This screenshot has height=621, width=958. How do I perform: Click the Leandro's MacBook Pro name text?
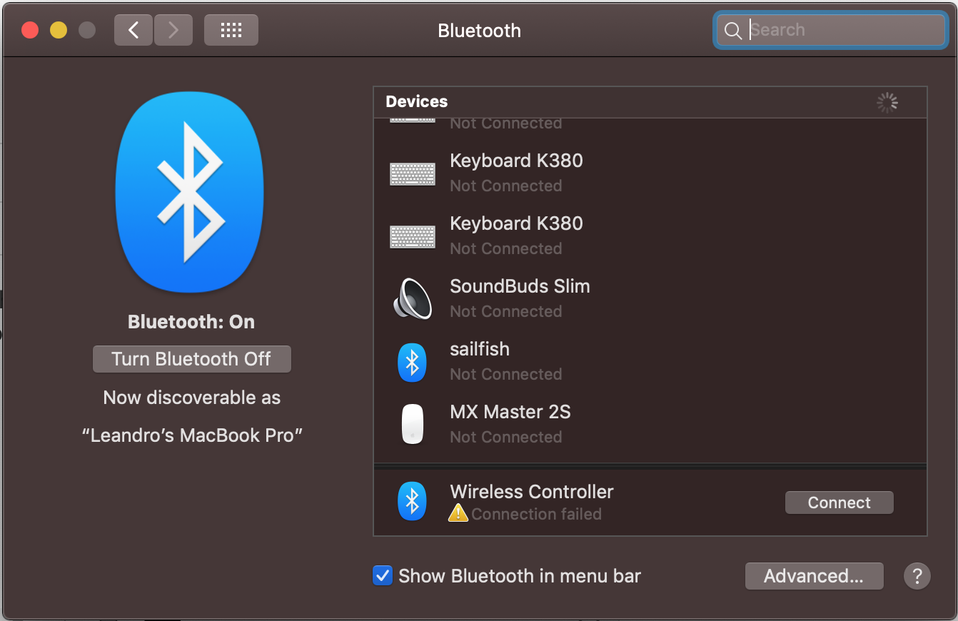[192, 435]
